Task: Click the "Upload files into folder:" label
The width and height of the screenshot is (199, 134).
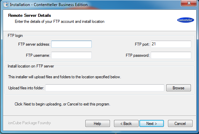Action: point(26,88)
